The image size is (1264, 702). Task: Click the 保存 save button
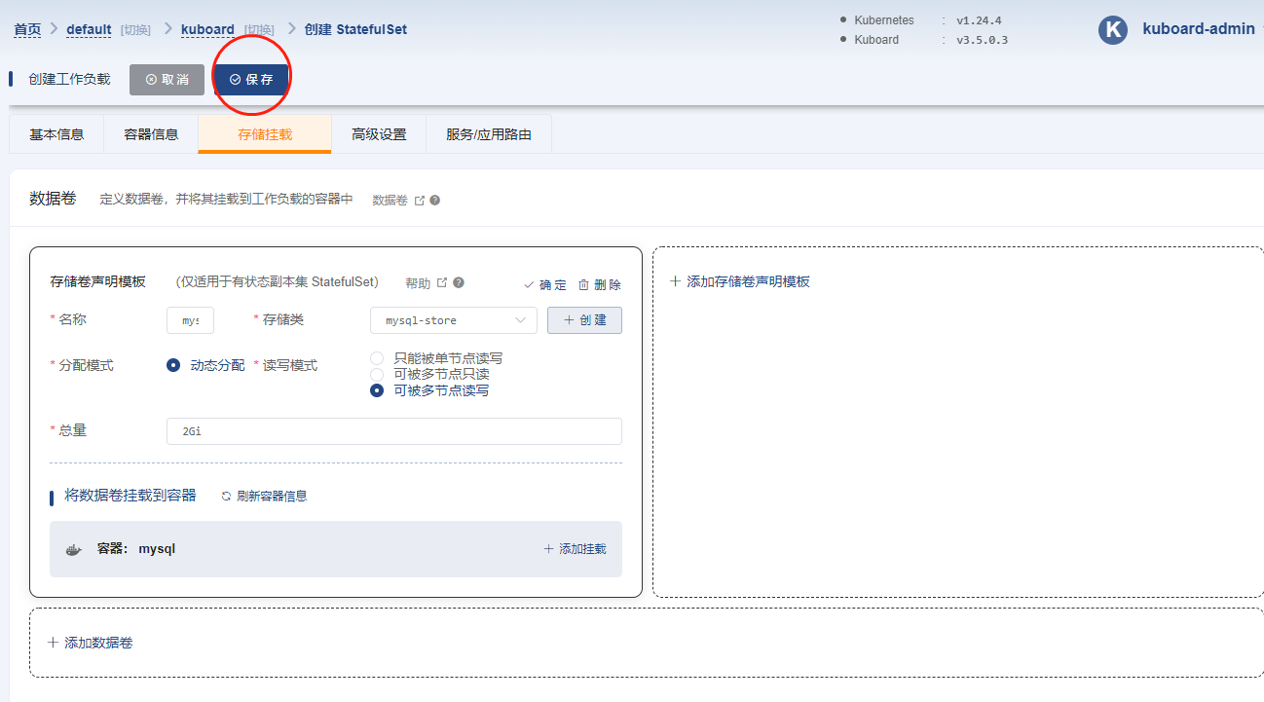pyautogui.click(x=251, y=80)
